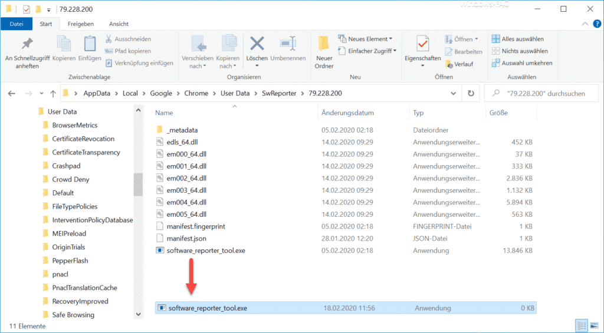Image resolution: width=604 pixels, height=333 pixels.
Task: Expand address bar history dropdown
Action: tap(454, 93)
